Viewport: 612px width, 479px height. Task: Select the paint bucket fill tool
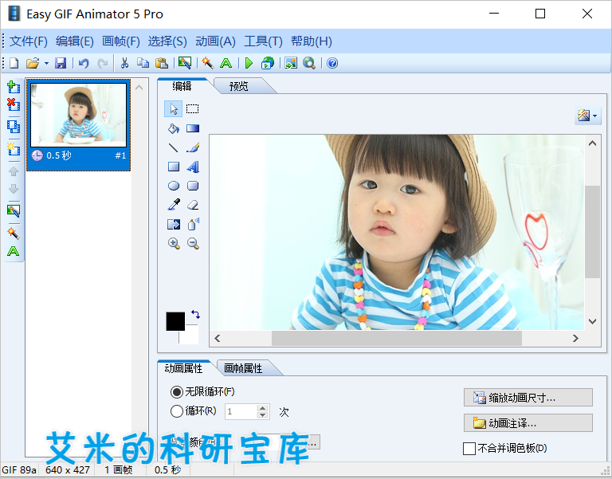[x=173, y=128]
